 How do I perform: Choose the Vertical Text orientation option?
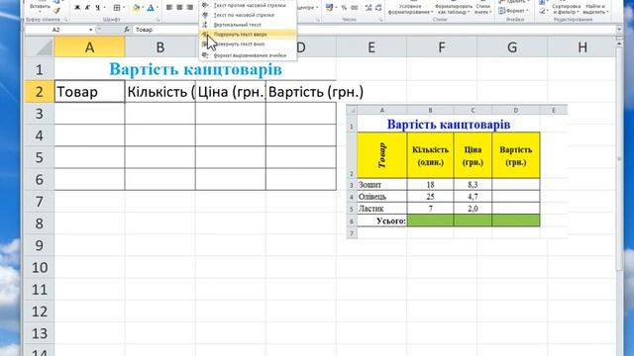pos(249,25)
